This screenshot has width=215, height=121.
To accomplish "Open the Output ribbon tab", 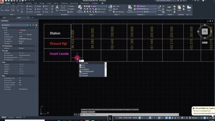I will [x=49, y=3].
